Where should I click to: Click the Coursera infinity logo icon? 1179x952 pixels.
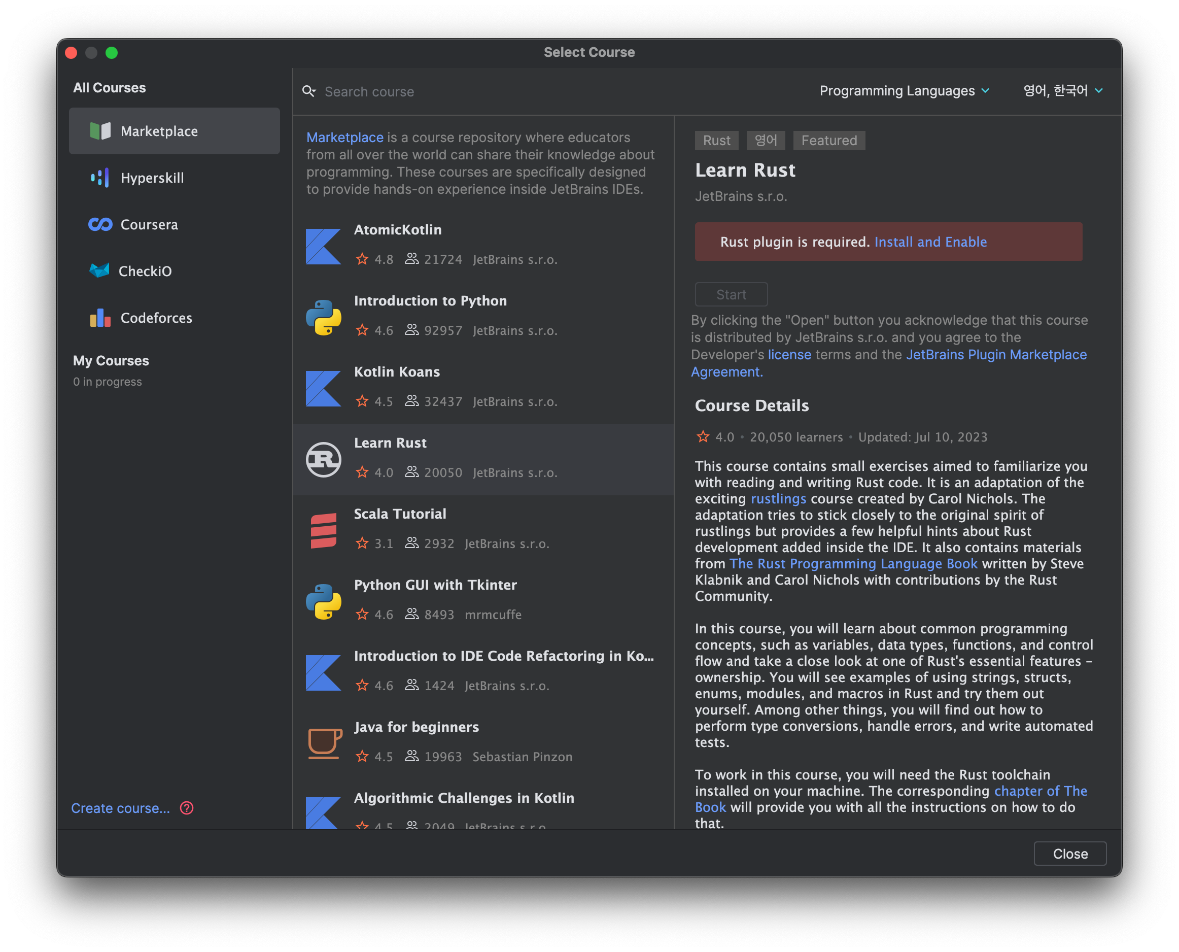[x=100, y=224]
